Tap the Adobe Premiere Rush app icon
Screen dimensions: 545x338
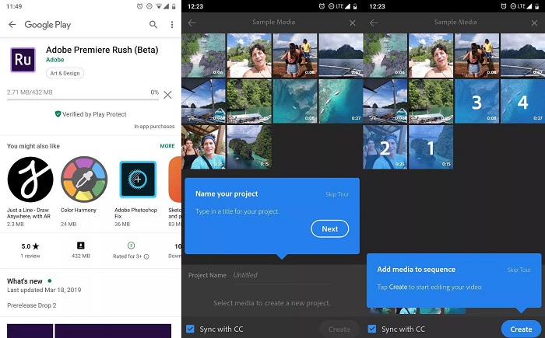click(23, 60)
